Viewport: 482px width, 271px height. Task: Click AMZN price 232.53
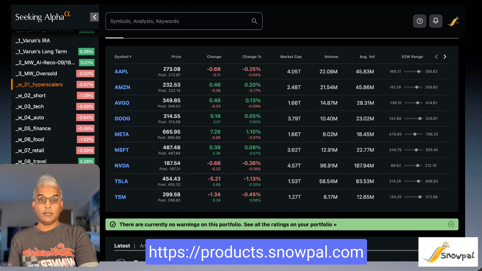[172, 85]
